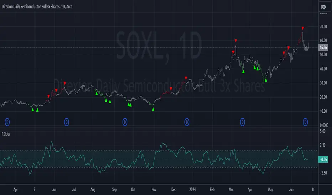This screenshot has width=332, height=195.
Task: Click the green buy arrow at the late-April 2024 low
Action: [x=266, y=80]
